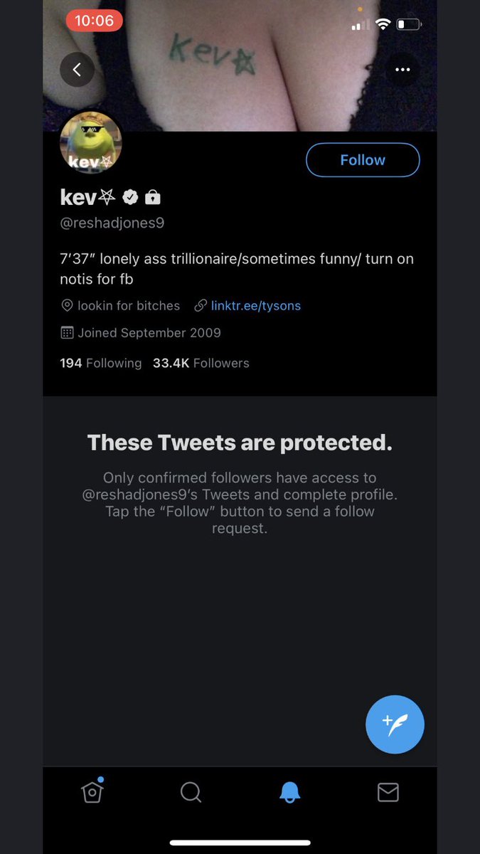Tap the calendar icon by join date

68,332
